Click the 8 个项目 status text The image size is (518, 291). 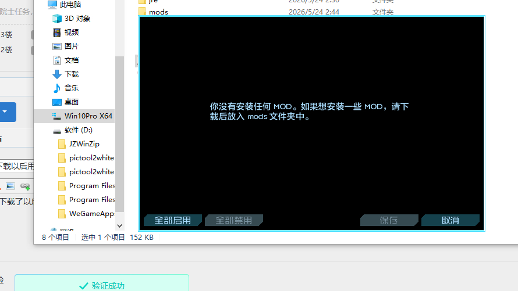(55, 238)
